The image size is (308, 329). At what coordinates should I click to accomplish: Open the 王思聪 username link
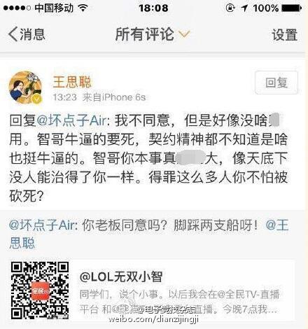[x=72, y=82]
